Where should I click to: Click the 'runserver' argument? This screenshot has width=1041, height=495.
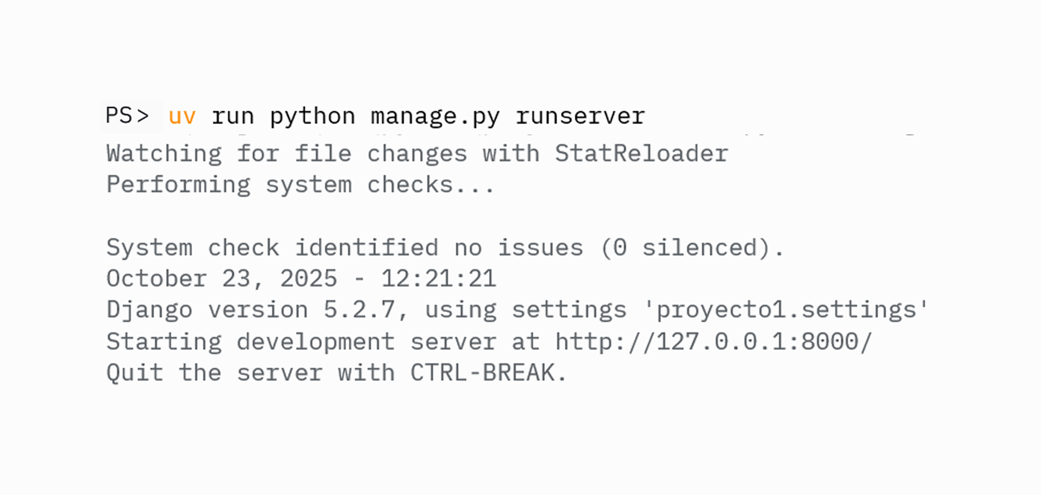pos(580,117)
